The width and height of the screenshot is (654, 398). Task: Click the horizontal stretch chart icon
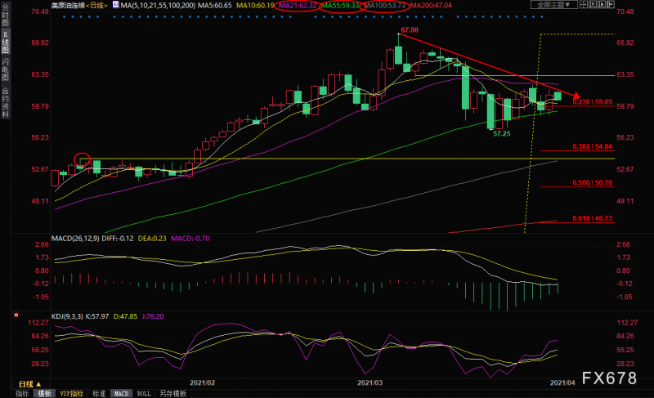coord(584,5)
